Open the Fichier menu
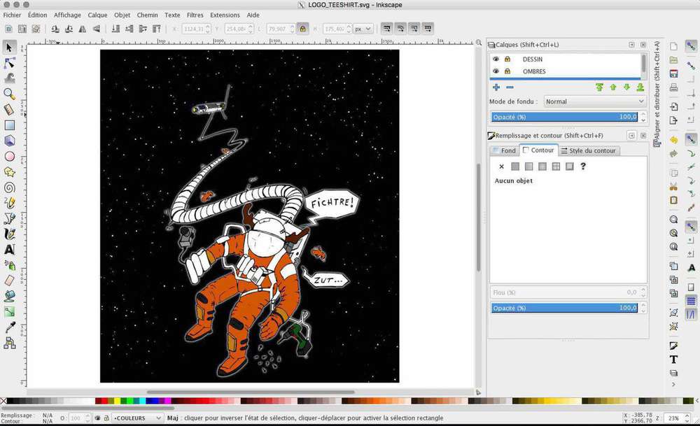Screen dimensions: 700x426 pyautogui.click(x=12, y=15)
